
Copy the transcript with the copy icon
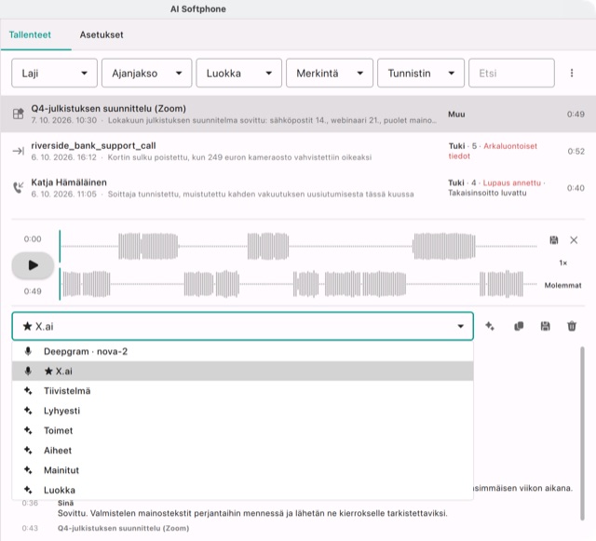coord(519,326)
